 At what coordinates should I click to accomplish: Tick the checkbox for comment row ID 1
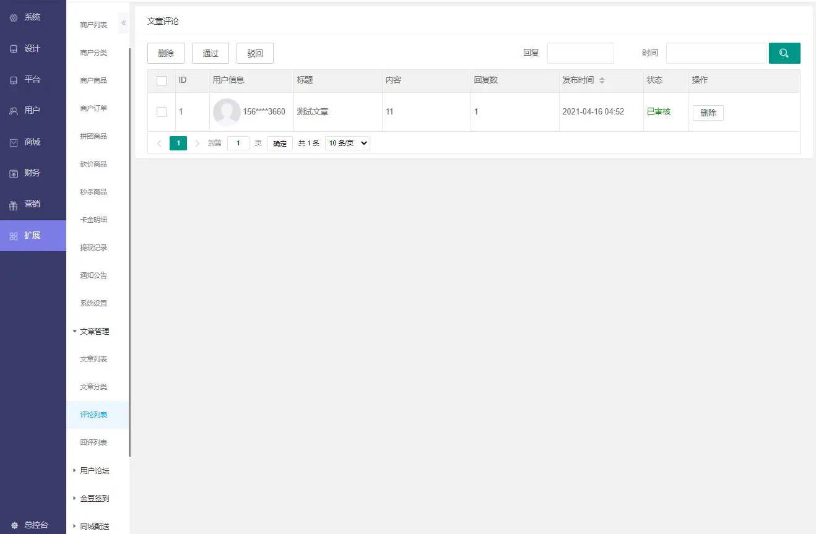[162, 112]
